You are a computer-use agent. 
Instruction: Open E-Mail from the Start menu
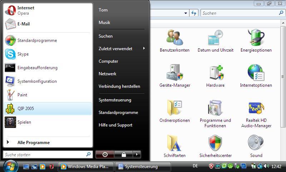pyautogui.click(x=48, y=24)
